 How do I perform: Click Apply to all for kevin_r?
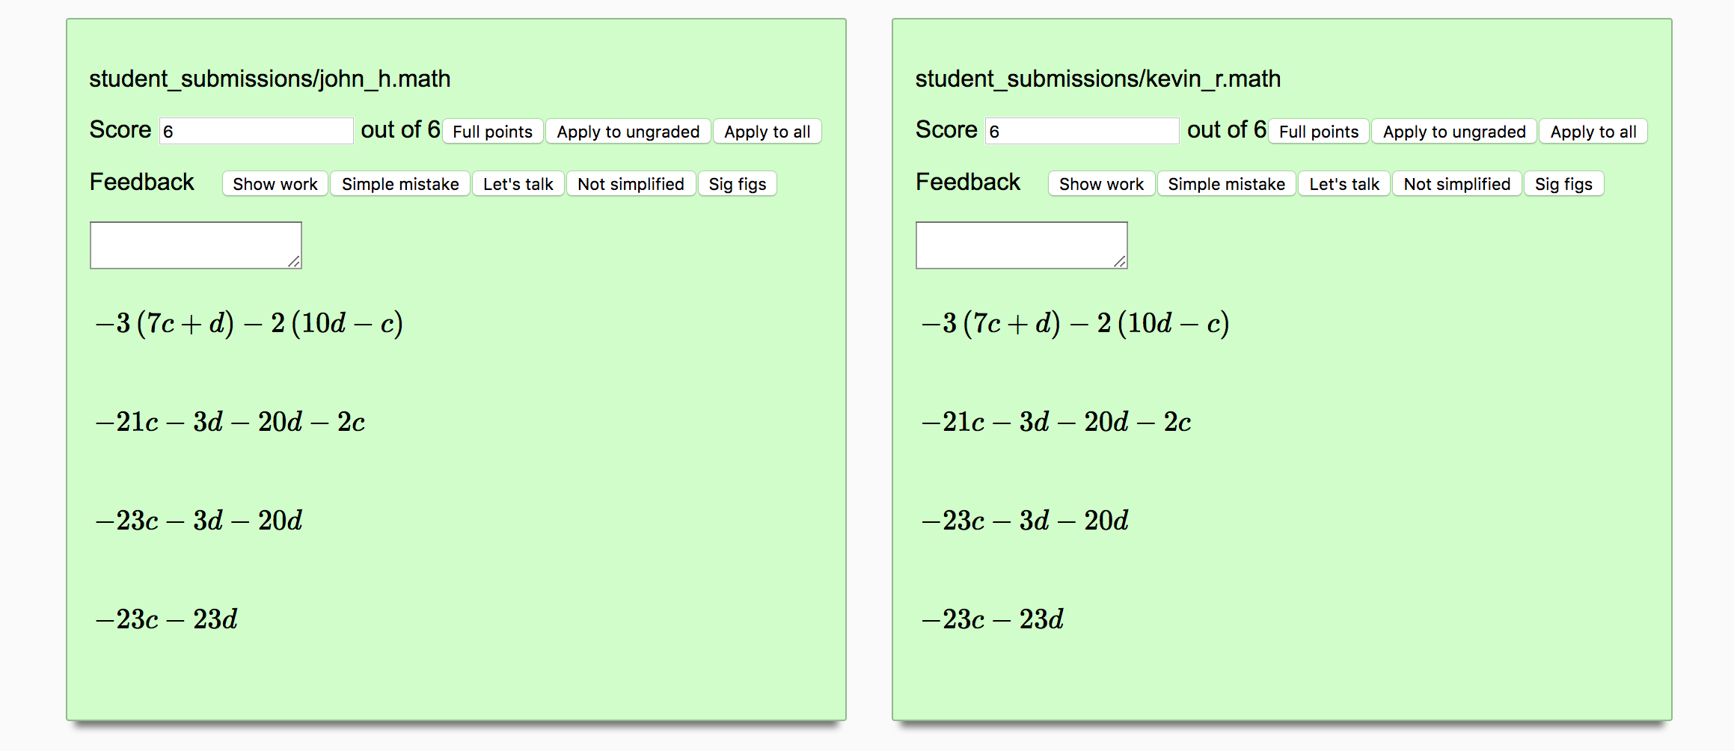click(1593, 132)
